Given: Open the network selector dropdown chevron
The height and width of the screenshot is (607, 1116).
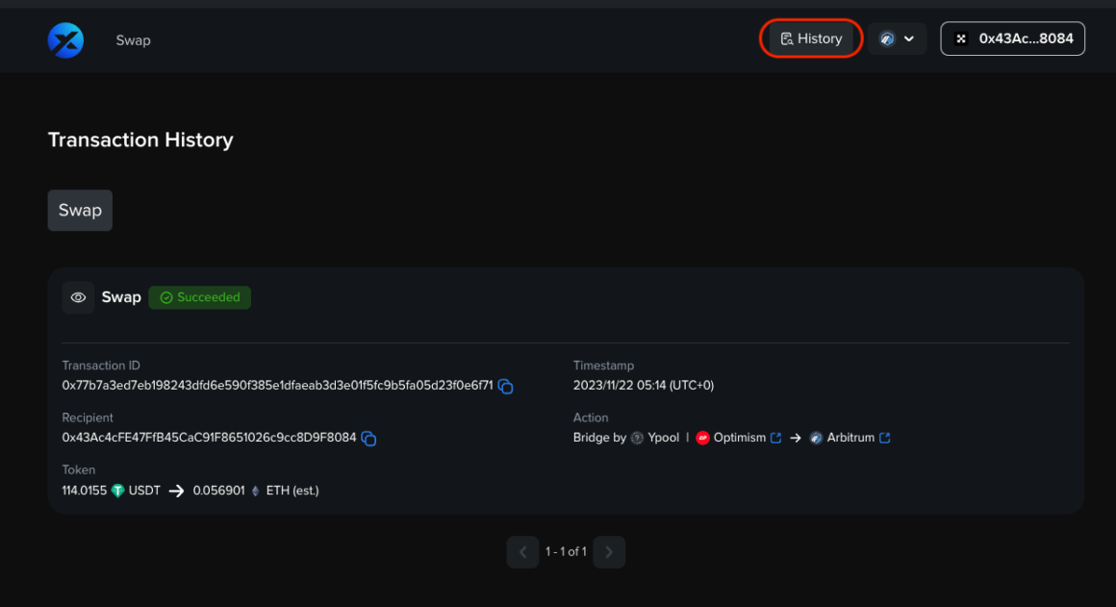Looking at the screenshot, I should coord(908,38).
